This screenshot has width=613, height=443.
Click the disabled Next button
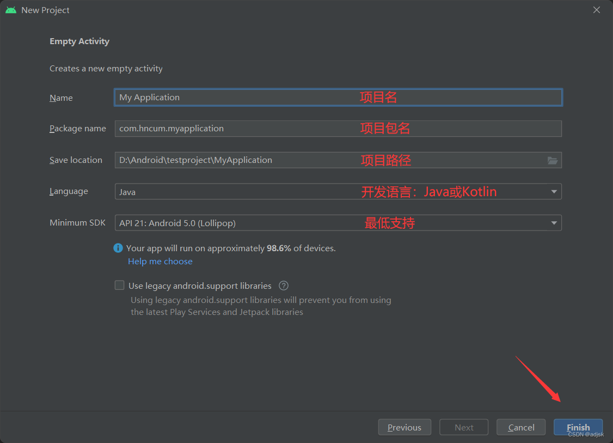(464, 427)
